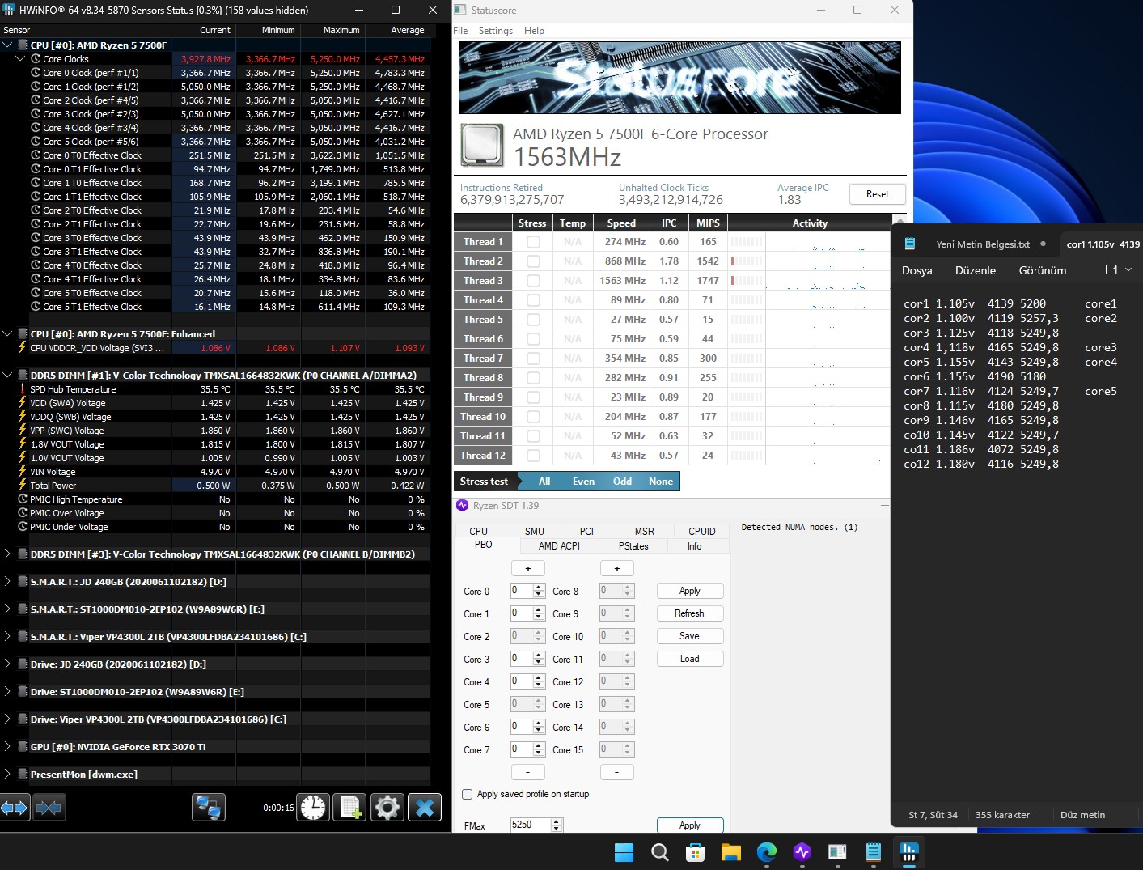Launch Microsoft Store from the taskbar

(695, 852)
